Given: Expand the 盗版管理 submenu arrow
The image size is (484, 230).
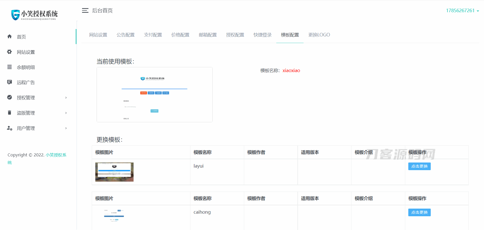Looking at the screenshot, I should point(66,113).
